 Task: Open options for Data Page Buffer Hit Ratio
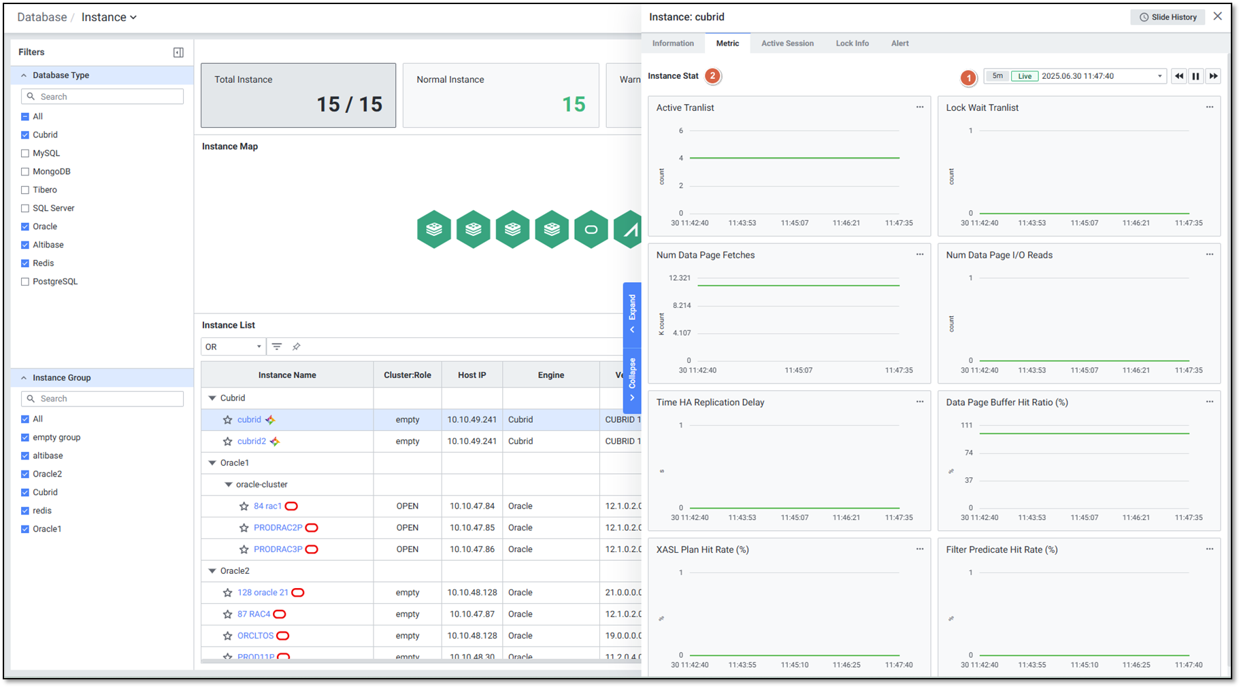1210,402
